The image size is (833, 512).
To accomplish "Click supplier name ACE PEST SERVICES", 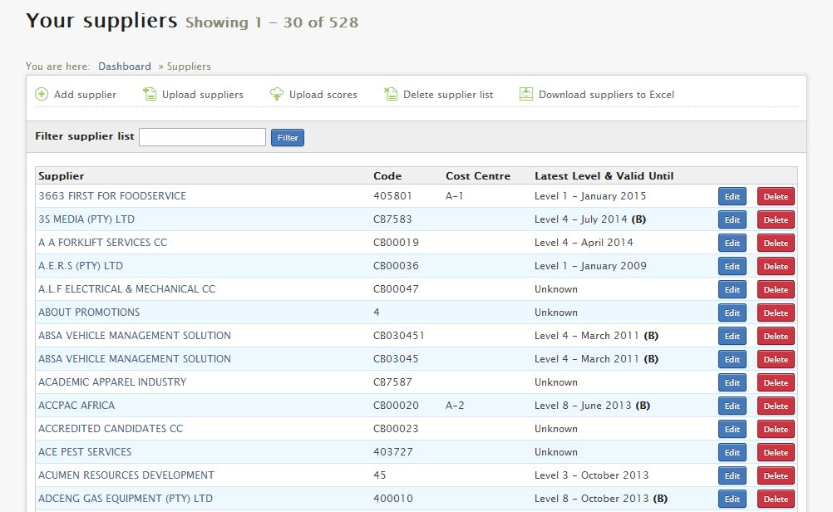I will pyautogui.click(x=85, y=452).
